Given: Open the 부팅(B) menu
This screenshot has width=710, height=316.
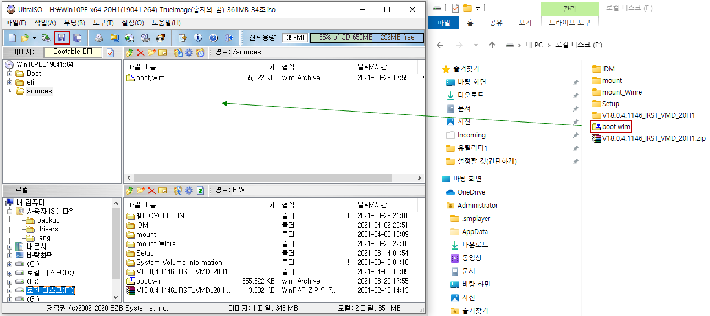Looking at the screenshot, I should (x=74, y=23).
